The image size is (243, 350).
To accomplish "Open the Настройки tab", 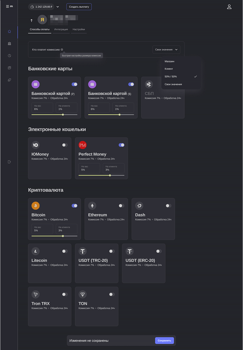I will click(78, 29).
